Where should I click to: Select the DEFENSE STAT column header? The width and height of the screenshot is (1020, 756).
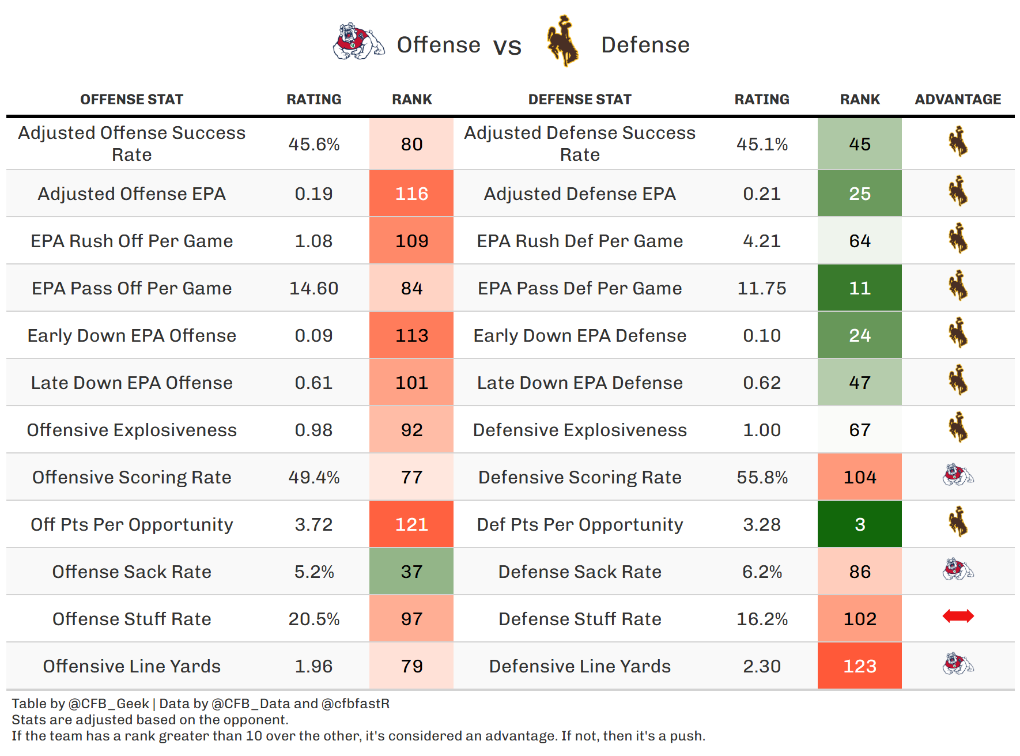click(x=580, y=100)
